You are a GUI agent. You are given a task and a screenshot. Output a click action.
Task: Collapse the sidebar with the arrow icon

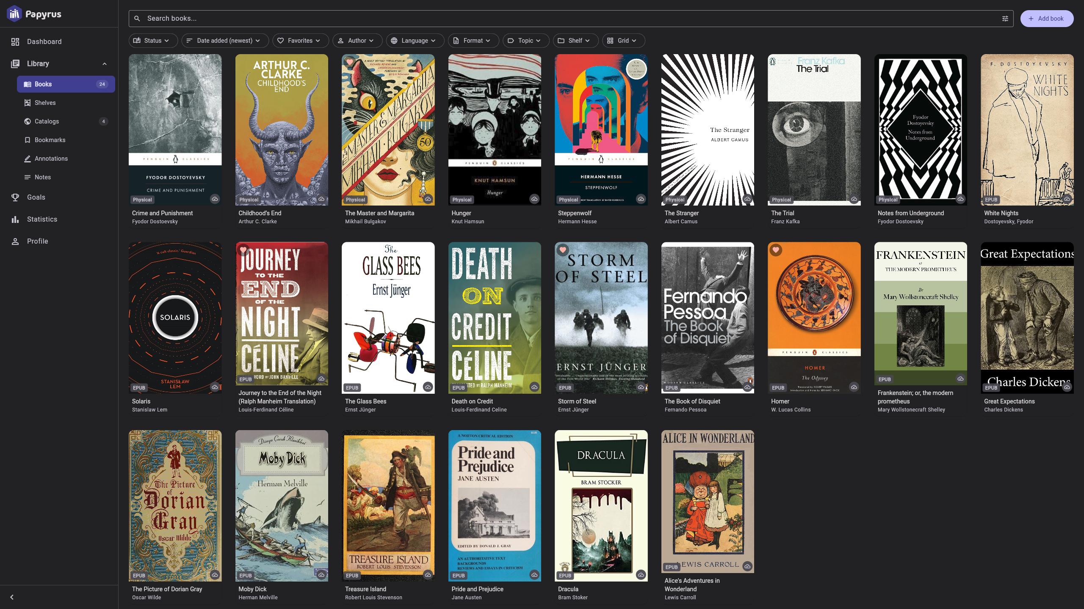click(x=12, y=597)
